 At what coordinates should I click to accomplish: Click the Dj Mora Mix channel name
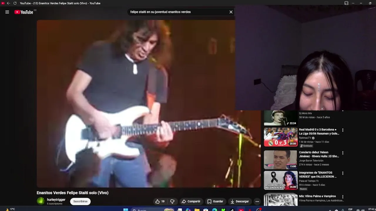pos(305,113)
